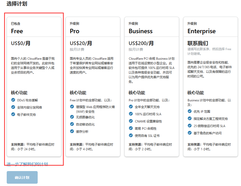Click the checkmark icon beside 电子邮件支持
Screen dimensions: 241x186
coord(13,114)
